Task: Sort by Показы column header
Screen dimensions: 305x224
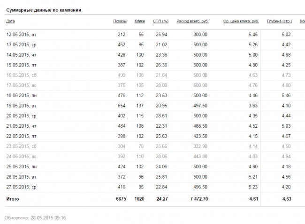Action: click(x=120, y=21)
